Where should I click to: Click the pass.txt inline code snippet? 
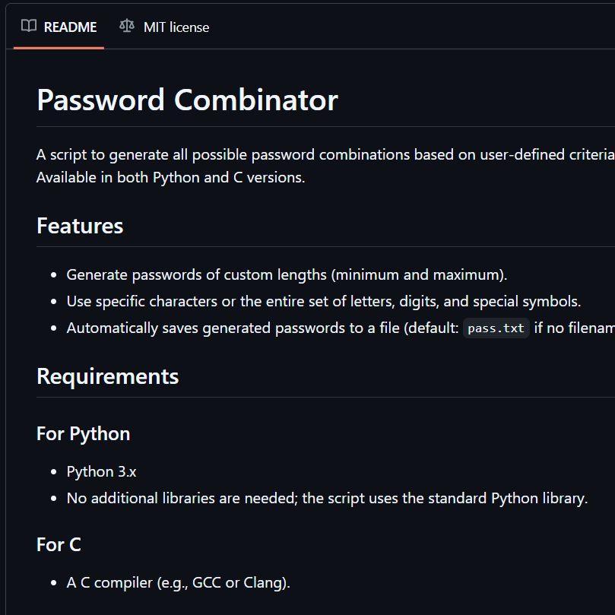[496, 328]
